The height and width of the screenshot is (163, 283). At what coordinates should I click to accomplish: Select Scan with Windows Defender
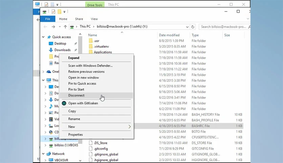click(96, 66)
